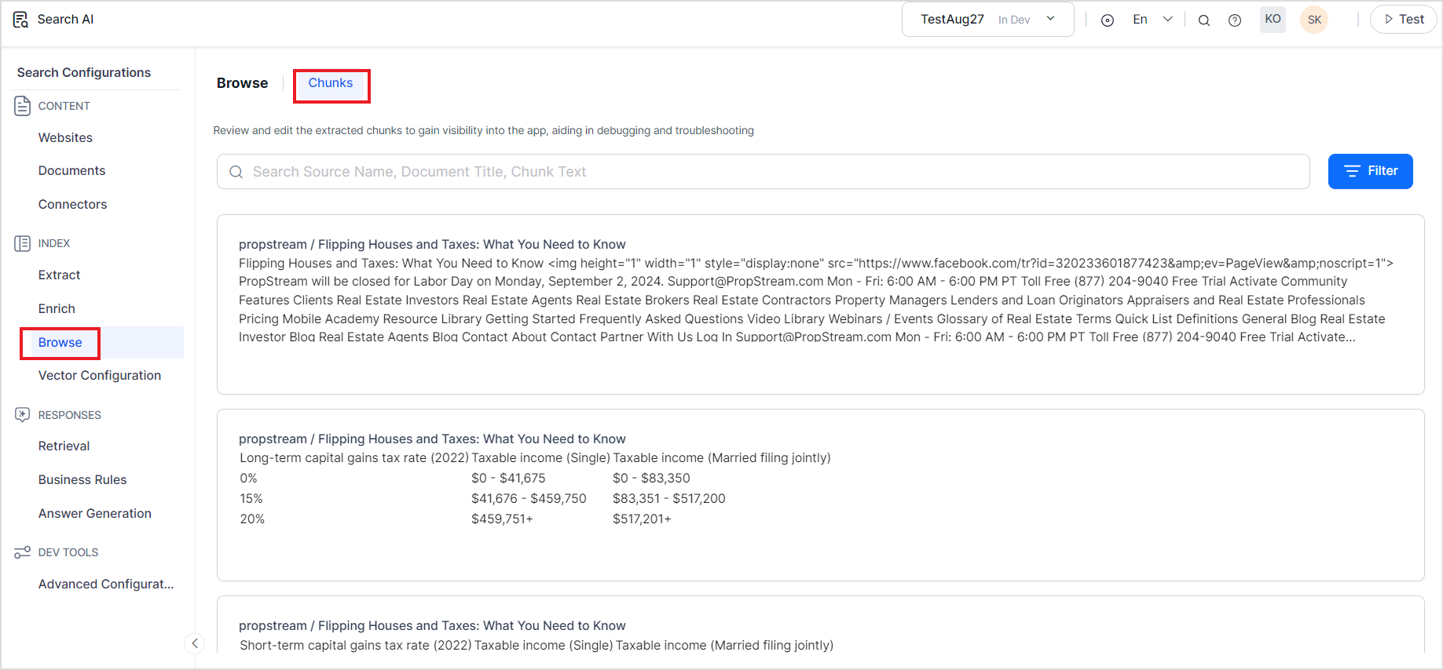Go to Vector Configuration page
This screenshot has width=1443, height=670.
click(100, 375)
